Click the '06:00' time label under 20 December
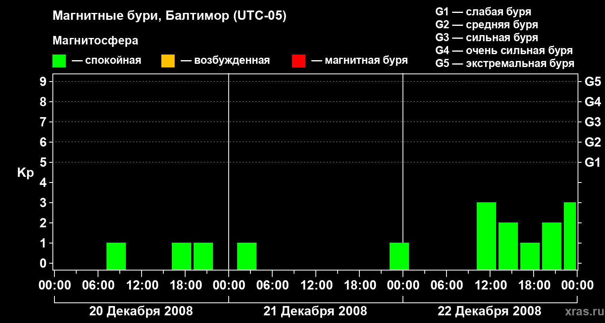The width and height of the screenshot is (605, 323). [x=98, y=285]
